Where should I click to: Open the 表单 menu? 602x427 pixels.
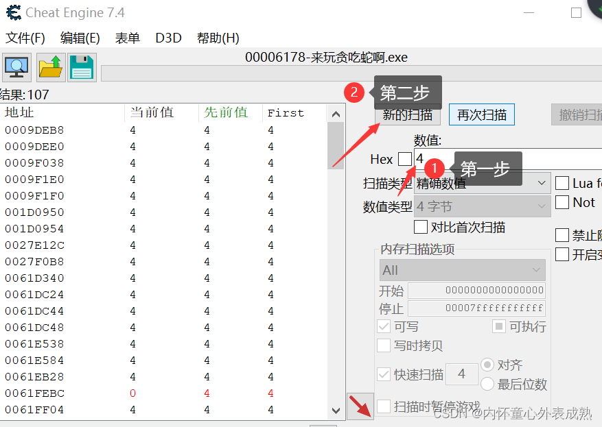point(128,38)
